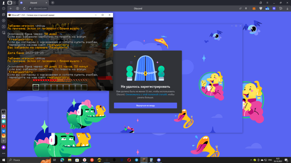Open the copy-link icon in address bar
Image resolution: width=291 pixels, height=163 pixels.
pos(240,8)
